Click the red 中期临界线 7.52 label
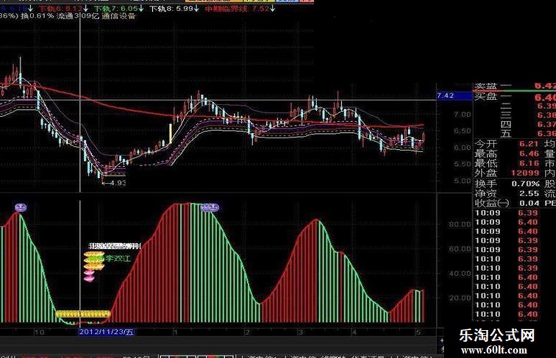This screenshot has width=556, height=358. [x=239, y=8]
